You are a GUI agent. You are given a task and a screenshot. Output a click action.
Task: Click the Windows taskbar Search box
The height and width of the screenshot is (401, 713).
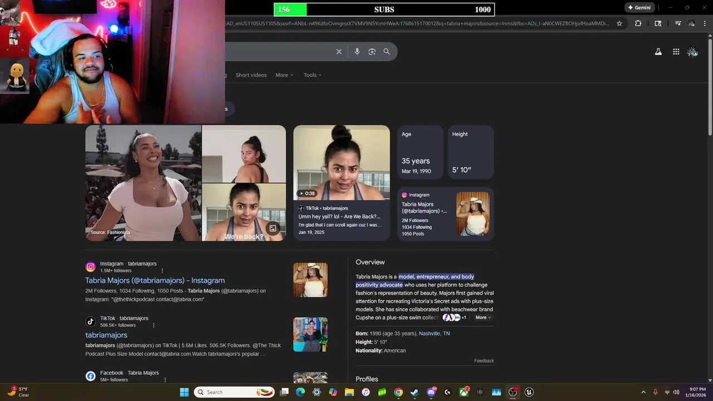point(234,392)
